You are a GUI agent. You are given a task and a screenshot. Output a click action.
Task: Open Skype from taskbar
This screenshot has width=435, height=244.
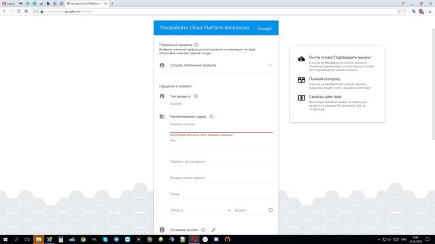pos(105,239)
